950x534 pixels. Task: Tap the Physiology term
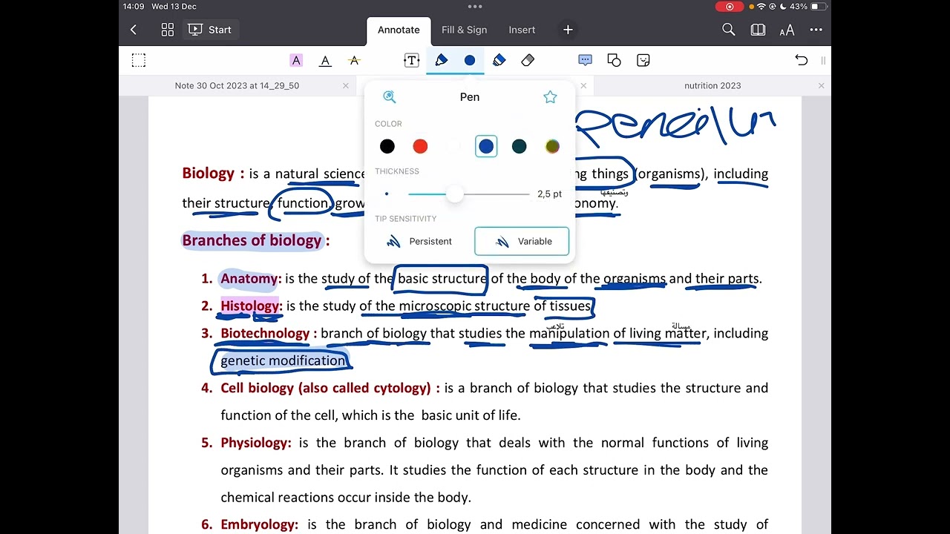[x=255, y=443]
